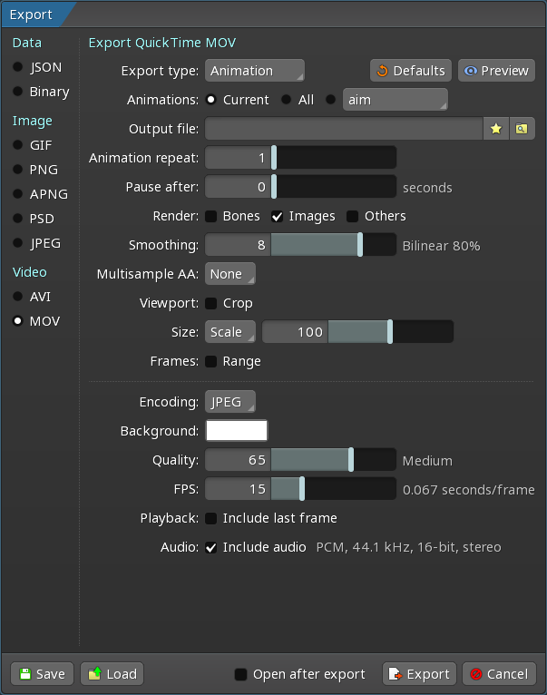Screen dimensions: 547x695
Task: Click the white Background color swatch
Action: pos(237,431)
